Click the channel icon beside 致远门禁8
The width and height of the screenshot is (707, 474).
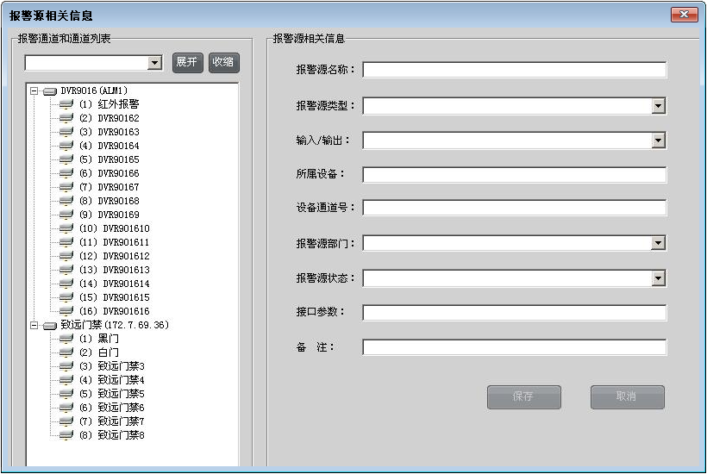[66, 435]
